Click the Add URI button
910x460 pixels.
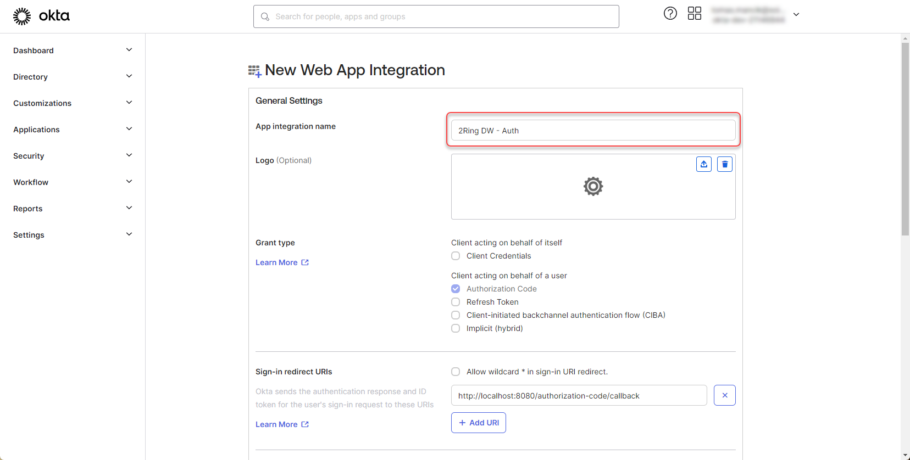pos(478,423)
